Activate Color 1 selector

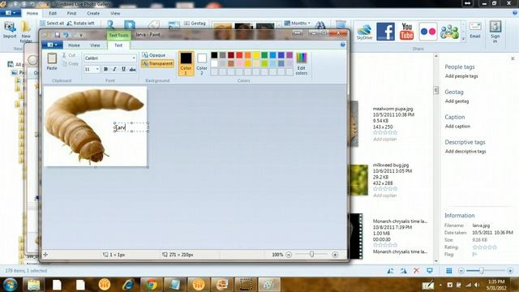coord(186,63)
